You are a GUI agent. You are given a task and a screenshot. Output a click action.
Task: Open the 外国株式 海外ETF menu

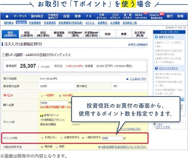pos(53,16)
